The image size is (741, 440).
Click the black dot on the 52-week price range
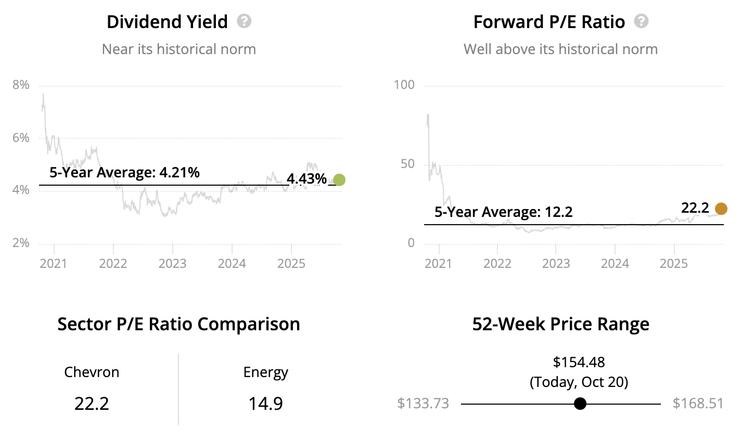click(580, 404)
